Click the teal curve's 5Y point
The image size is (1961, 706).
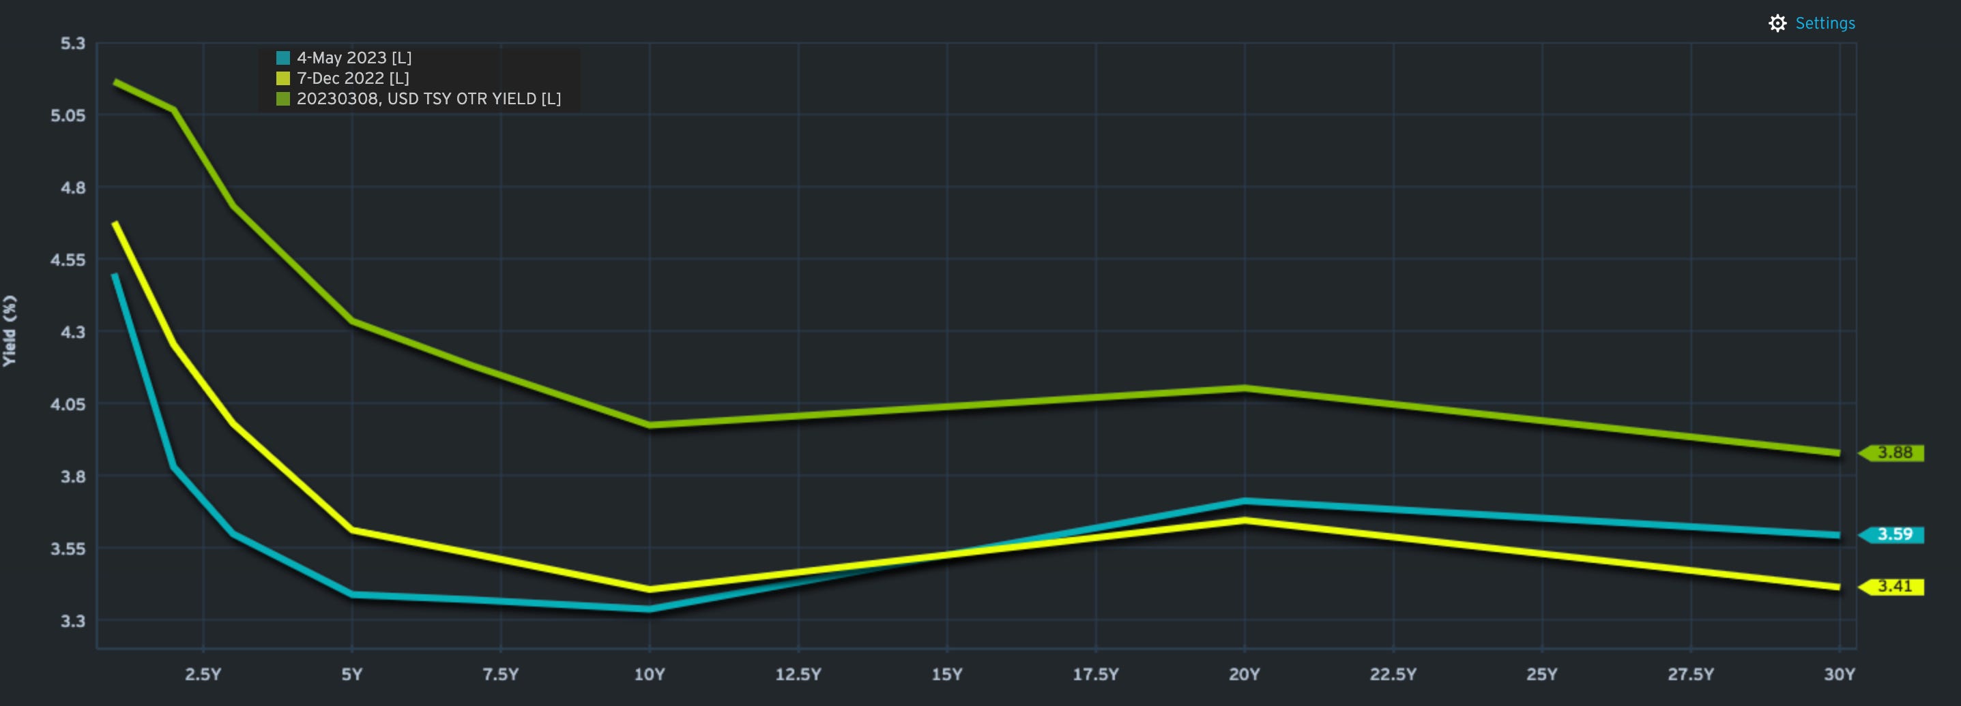pyautogui.click(x=351, y=594)
